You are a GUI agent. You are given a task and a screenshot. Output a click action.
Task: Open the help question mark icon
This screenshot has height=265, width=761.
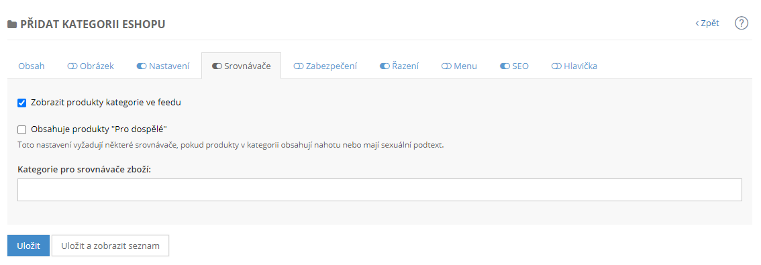[x=741, y=23]
